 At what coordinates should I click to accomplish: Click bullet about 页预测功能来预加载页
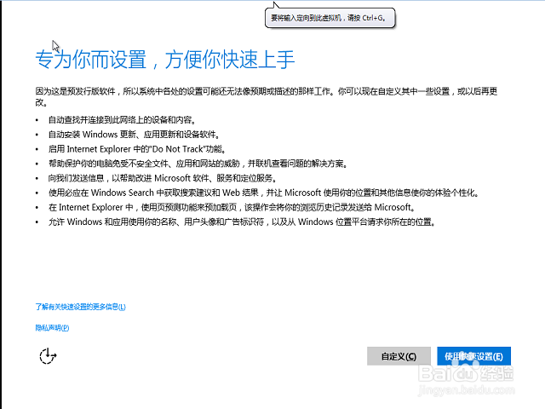pos(232,207)
